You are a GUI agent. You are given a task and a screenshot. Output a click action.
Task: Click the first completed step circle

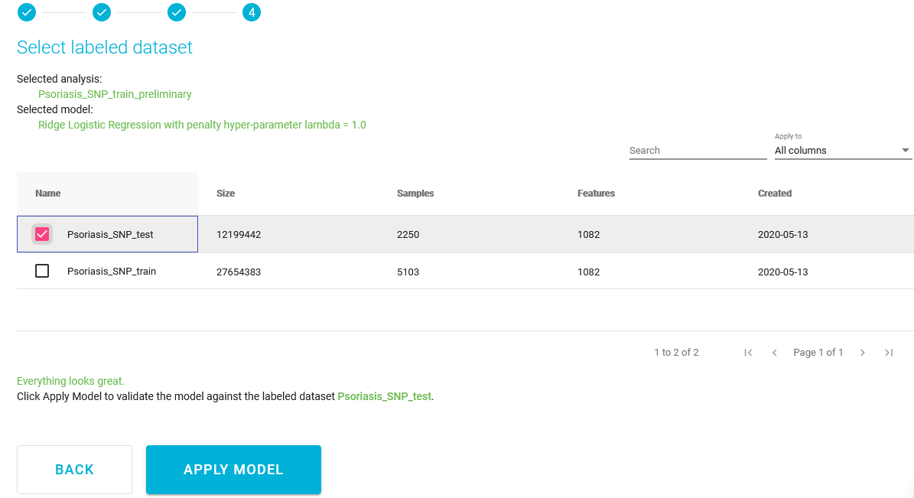[x=26, y=12]
